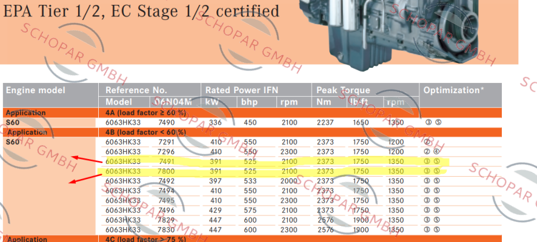Click the optimization symbols in row 7490

pyautogui.click(x=433, y=122)
